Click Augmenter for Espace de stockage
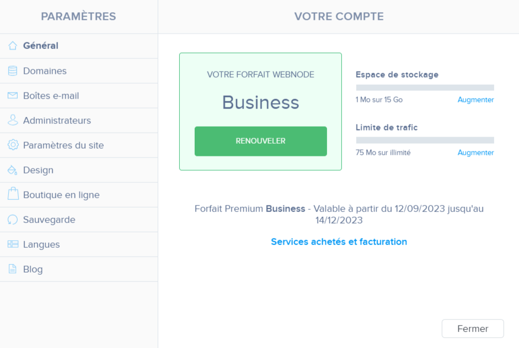 475,100
